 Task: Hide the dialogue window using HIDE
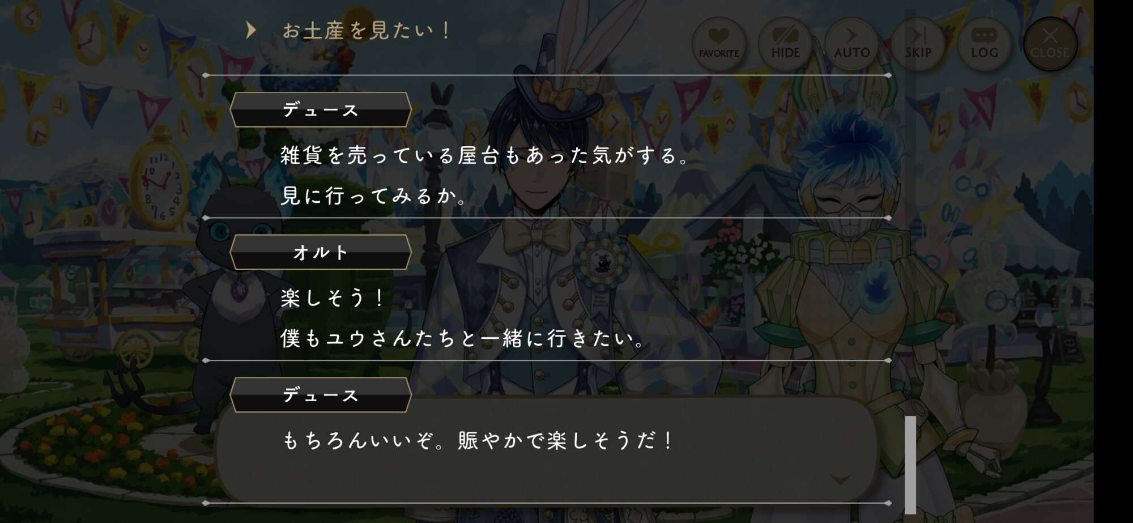(x=785, y=44)
